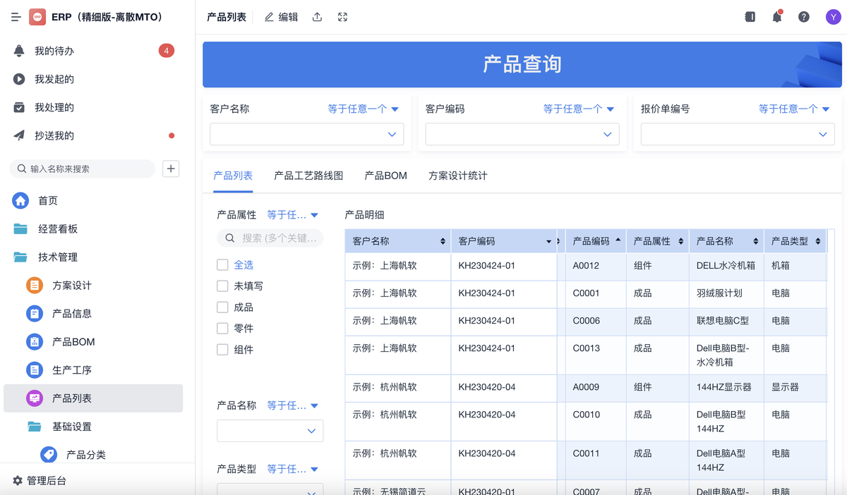Switch to the 产品BOM tab

[x=385, y=176]
